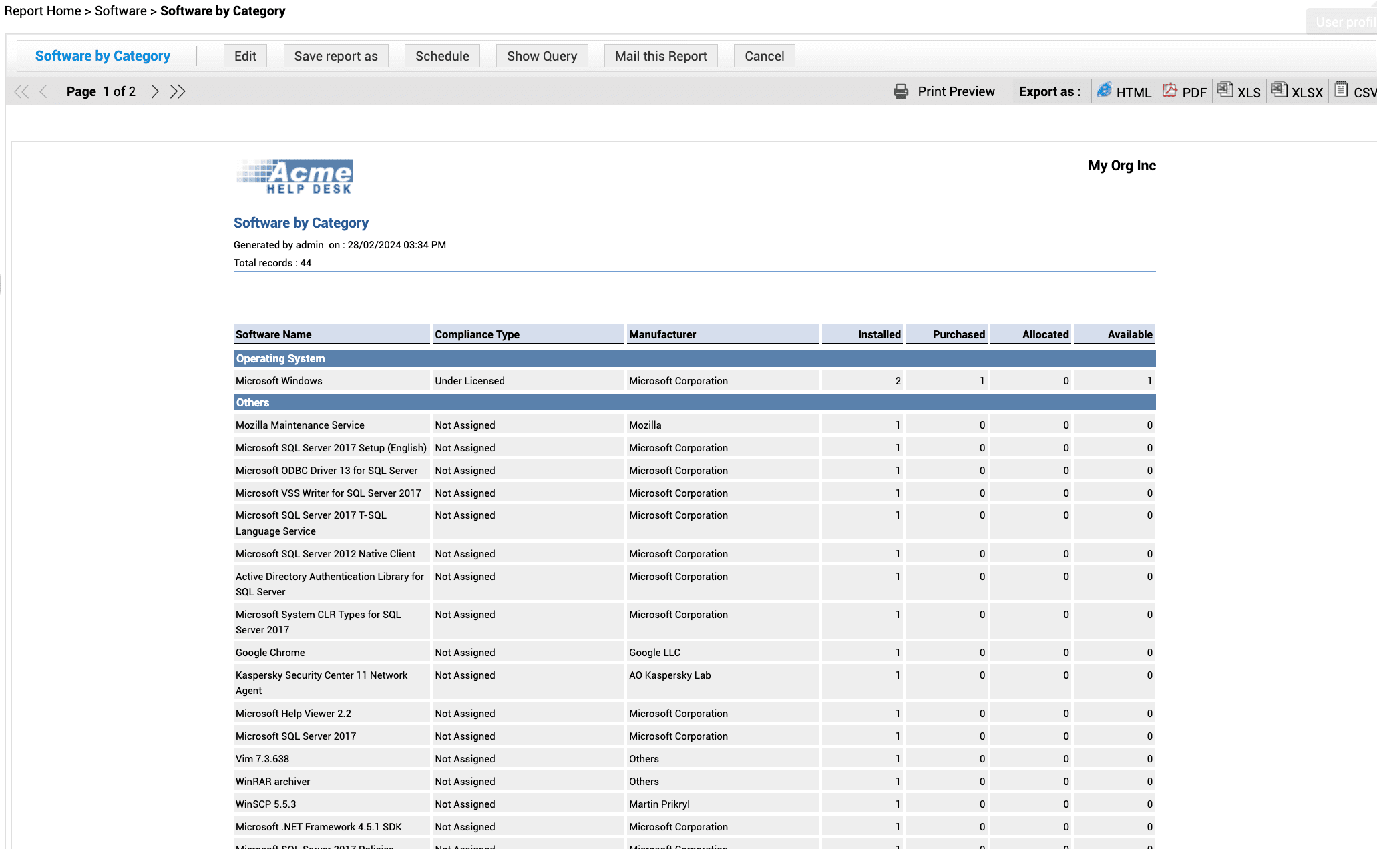Viewport: 1377px width, 849px height.
Task: Cancel the report view
Action: click(x=764, y=56)
